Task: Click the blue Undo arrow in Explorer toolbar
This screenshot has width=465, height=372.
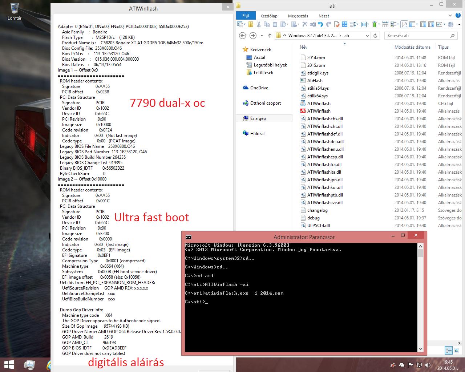Action: 320,24
